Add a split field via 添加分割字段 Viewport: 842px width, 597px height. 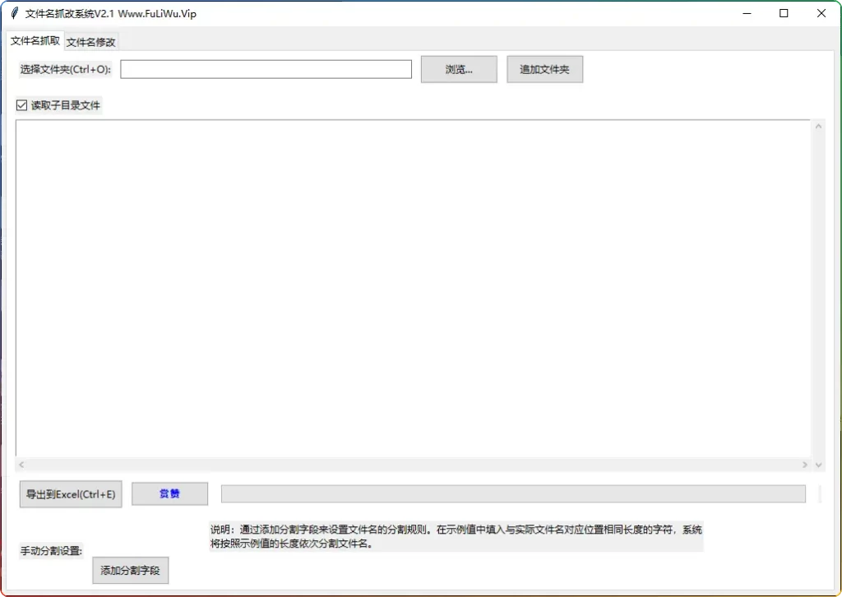[x=130, y=570]
